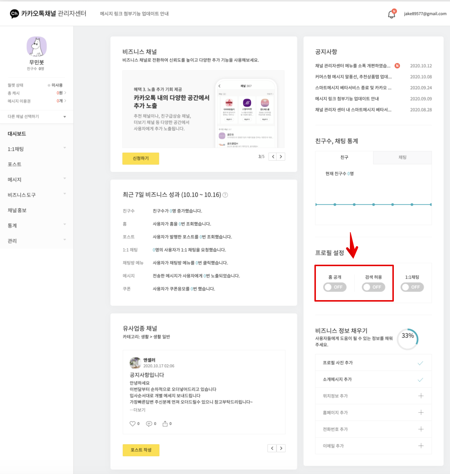Click plus icon for 위치정보 추가

coord(420,396)
